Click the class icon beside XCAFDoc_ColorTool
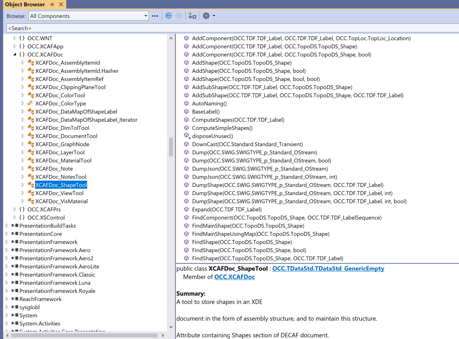This screenshot has width=459, height=339. pos(31,95)
